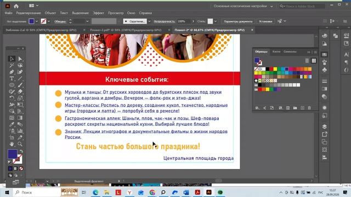351x197 pixels.
Task: Open the Эффект menu
Action: coord(99,13)
